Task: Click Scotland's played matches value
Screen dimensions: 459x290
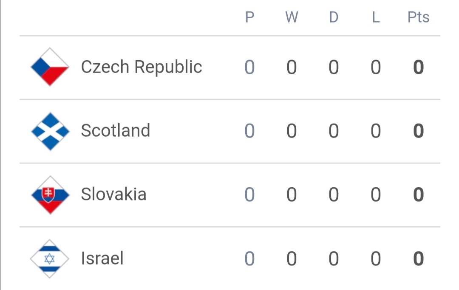Action: coord(249,131)
